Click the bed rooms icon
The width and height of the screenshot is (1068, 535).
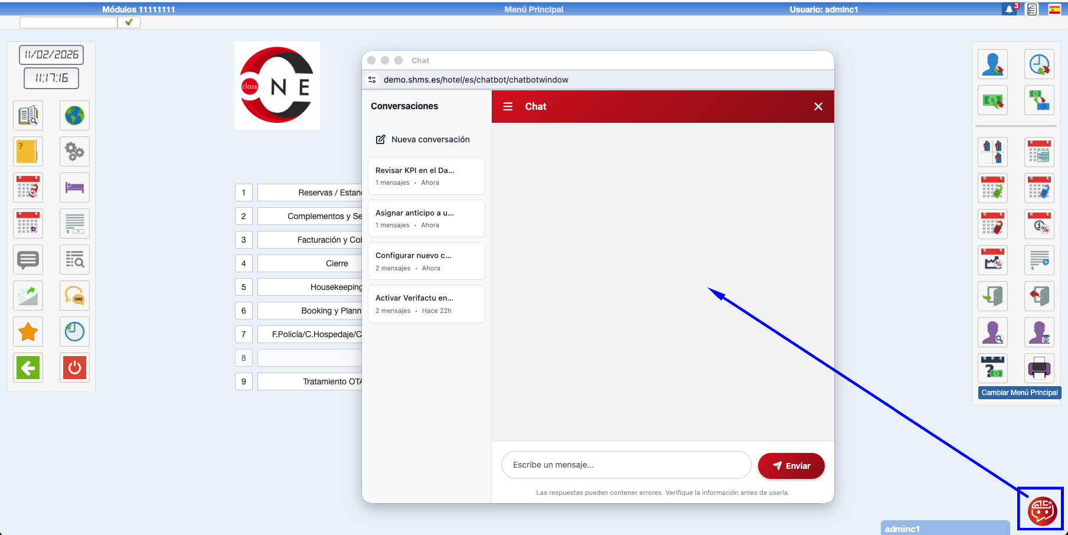tap(74, 188)
